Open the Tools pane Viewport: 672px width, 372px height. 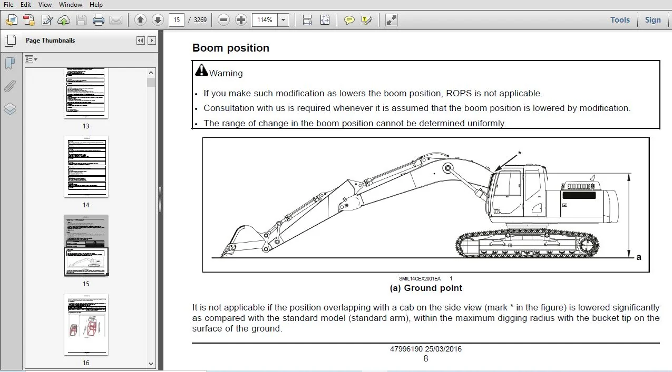pyautogui.click(x=620, y=20)
